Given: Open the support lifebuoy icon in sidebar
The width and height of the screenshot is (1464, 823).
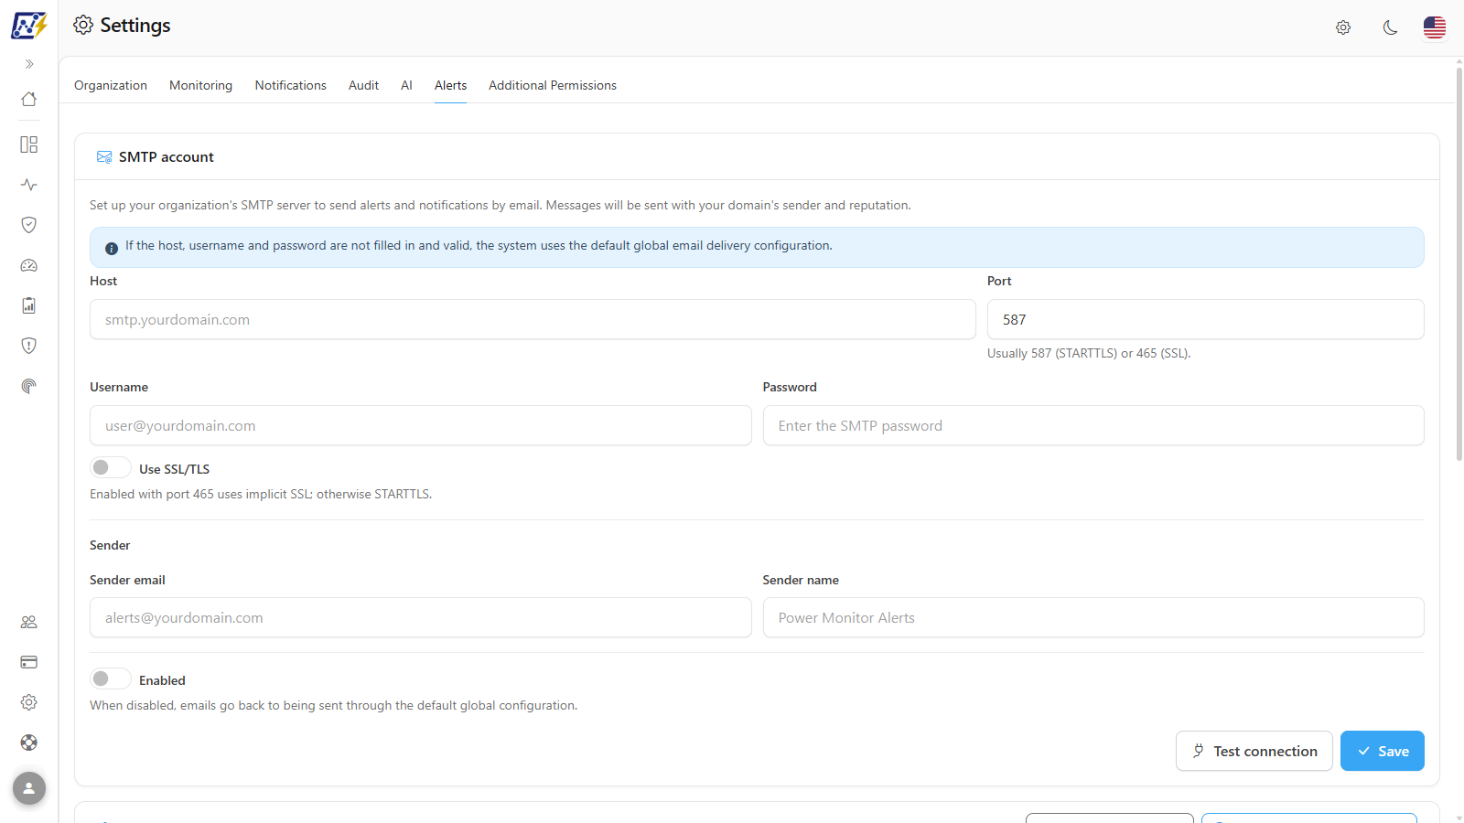Looking at the screenshot, I should pos(29,743).
